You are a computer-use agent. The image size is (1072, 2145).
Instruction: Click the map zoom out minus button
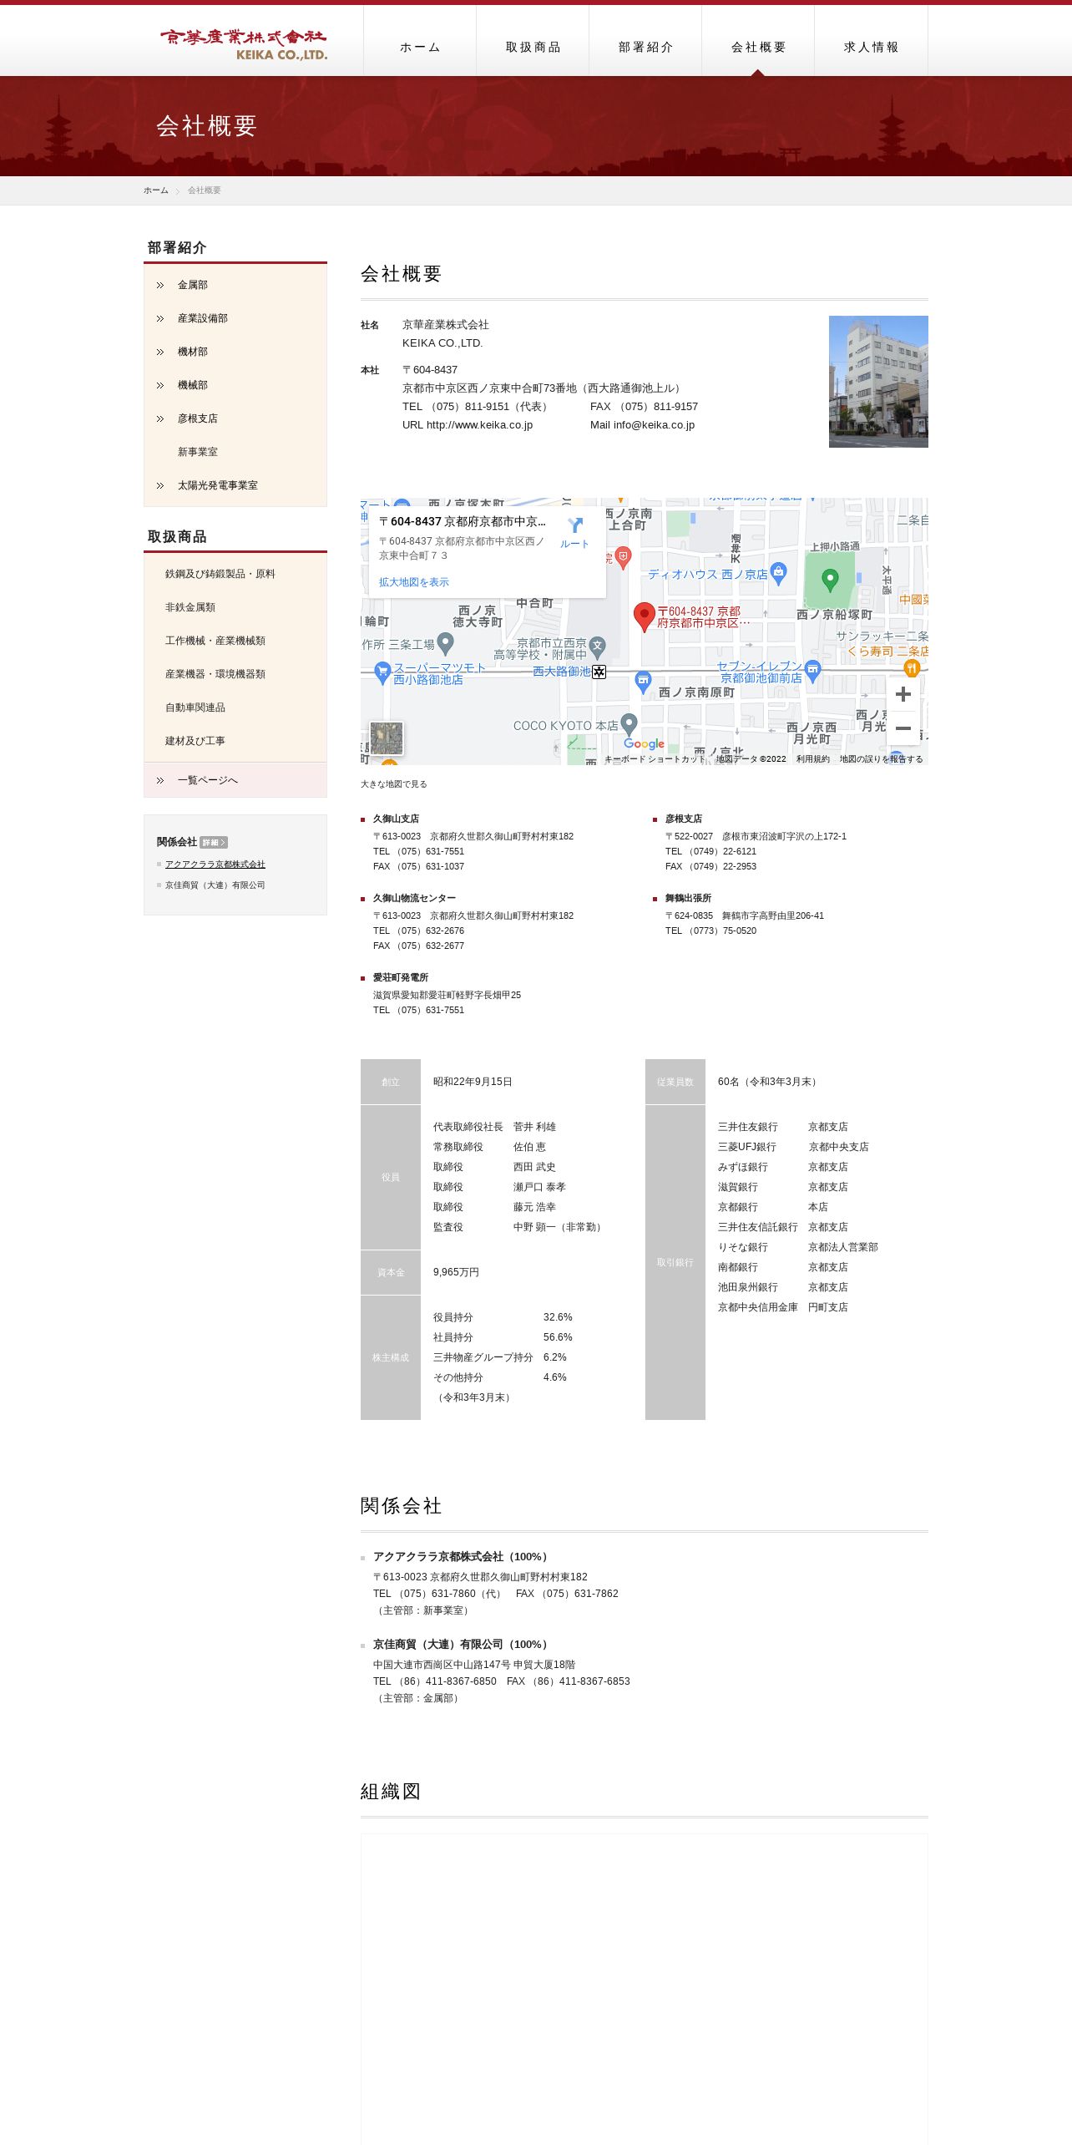(x=903, y=728)
